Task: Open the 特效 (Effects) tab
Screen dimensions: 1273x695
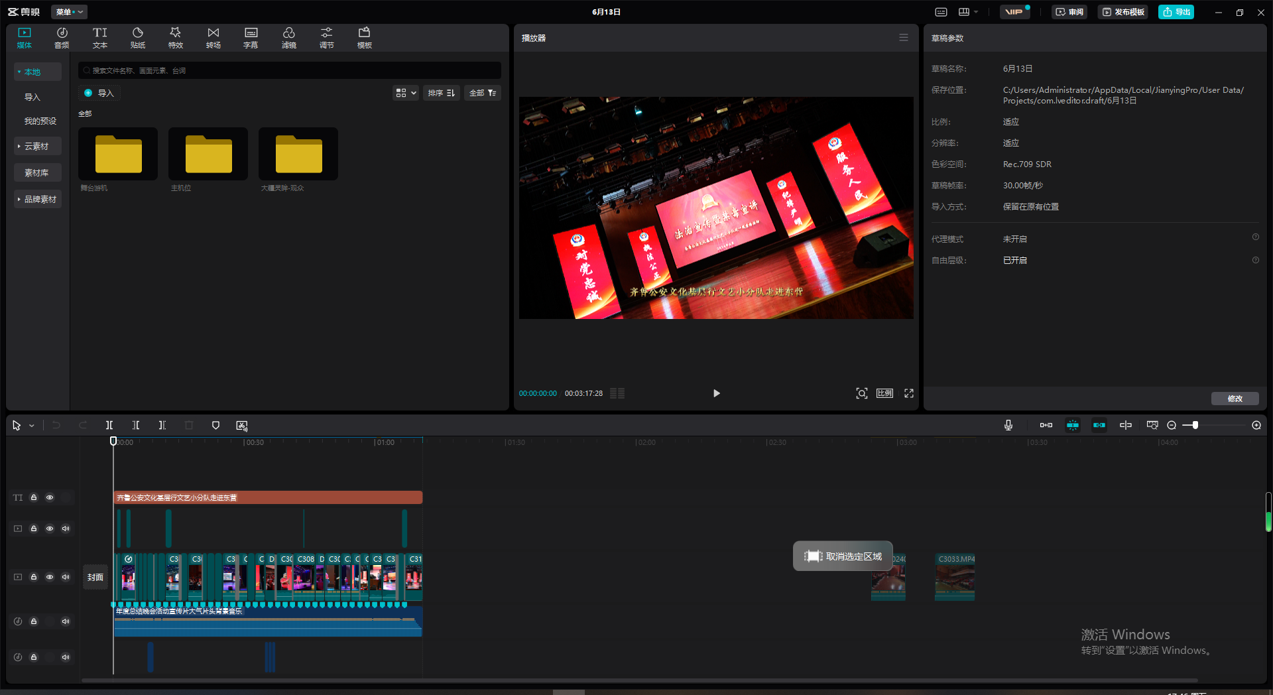Action: point(175,38)
